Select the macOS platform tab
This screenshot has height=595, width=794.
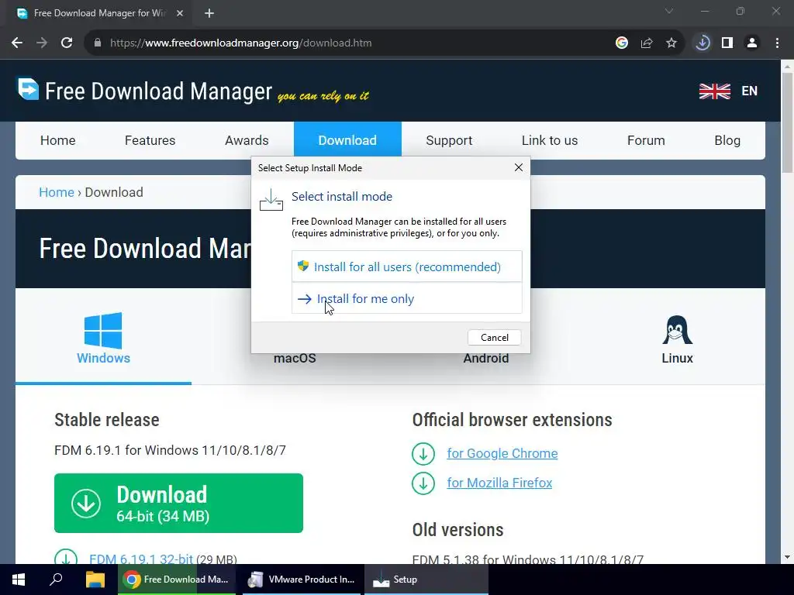[295, 358]
